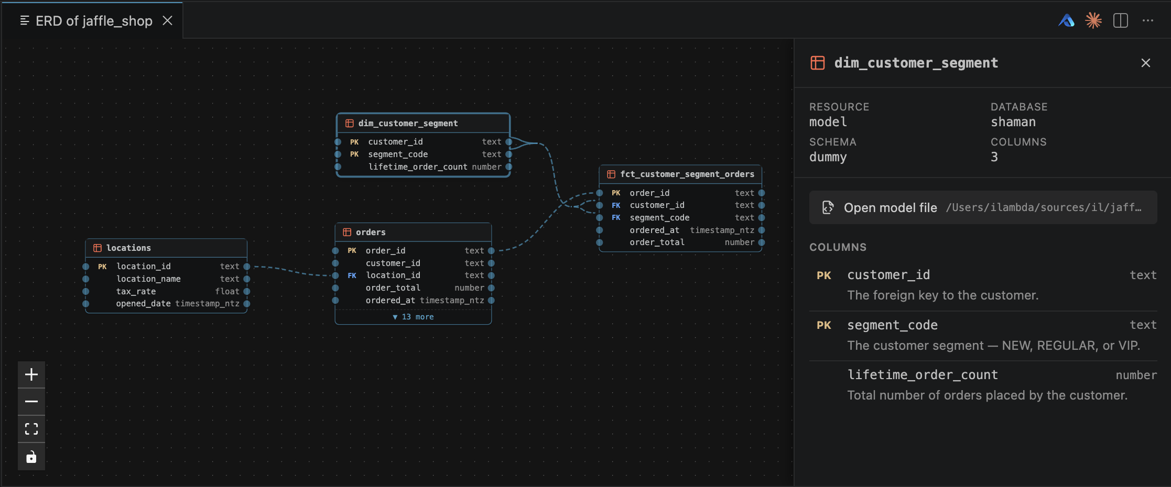Click ordered_at row in orders table
The height and width of the screenshot is (487, 1171).
[413, 300]
